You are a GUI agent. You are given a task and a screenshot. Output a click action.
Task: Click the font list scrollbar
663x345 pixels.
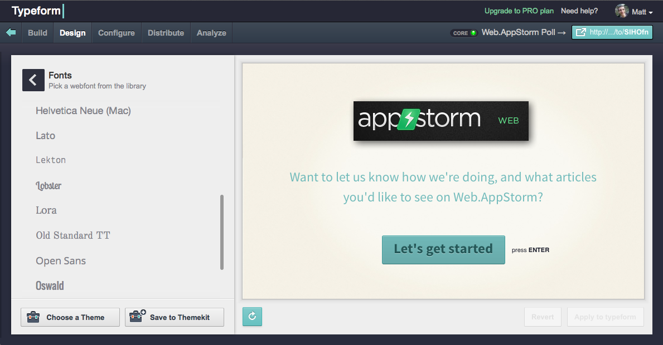coord(222,232)
